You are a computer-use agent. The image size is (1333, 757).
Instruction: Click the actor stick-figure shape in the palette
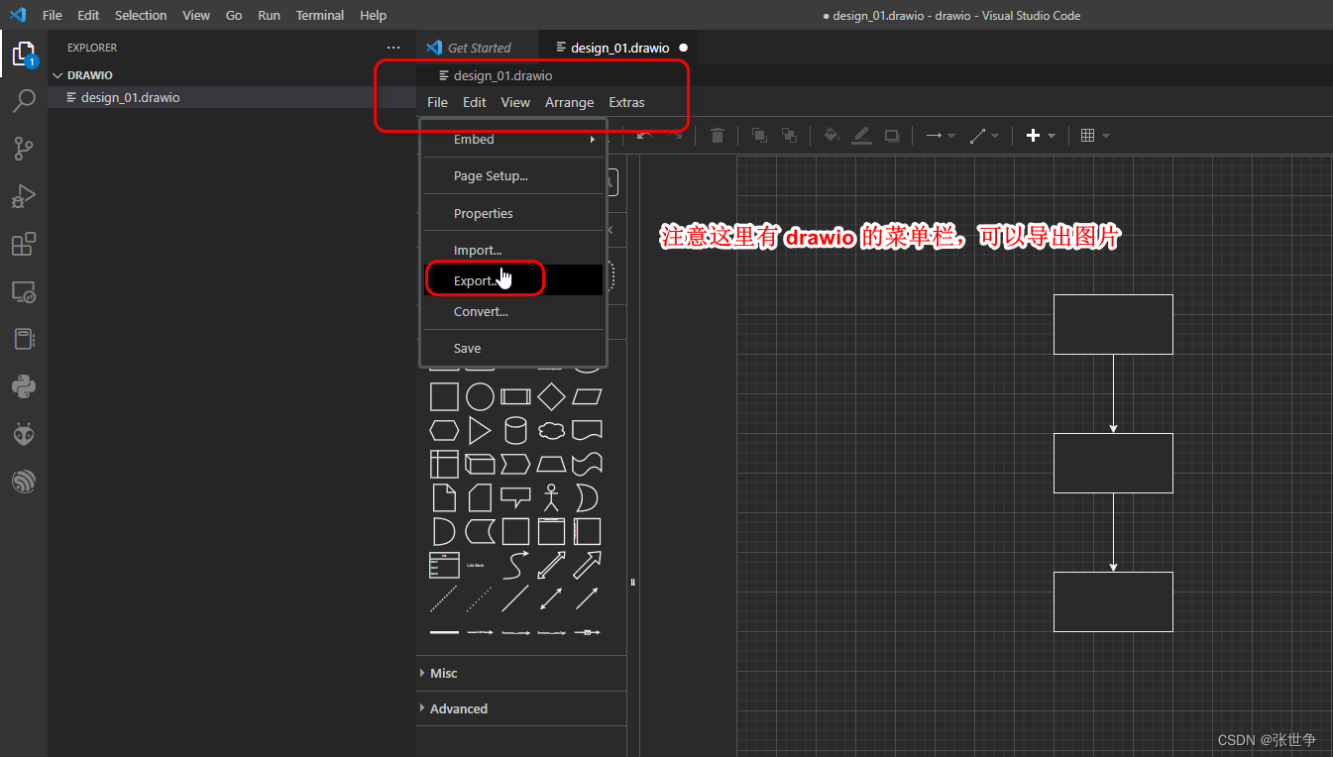tap(551, 497)
